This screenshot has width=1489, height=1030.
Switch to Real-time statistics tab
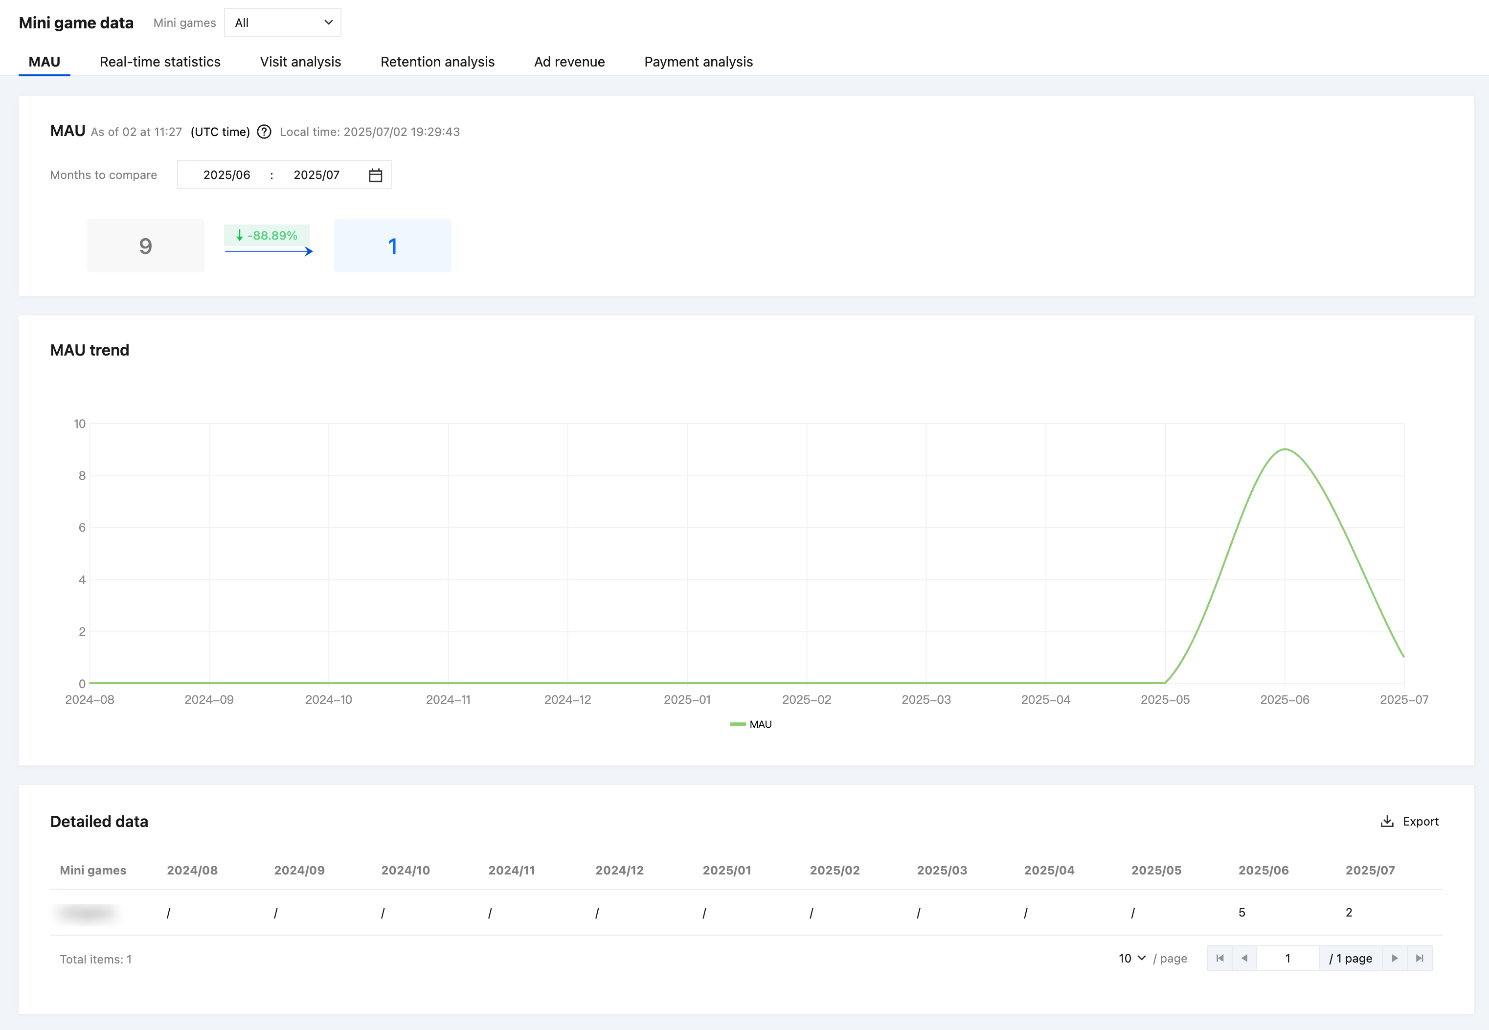pyautogui.click(x=160, y=62)
